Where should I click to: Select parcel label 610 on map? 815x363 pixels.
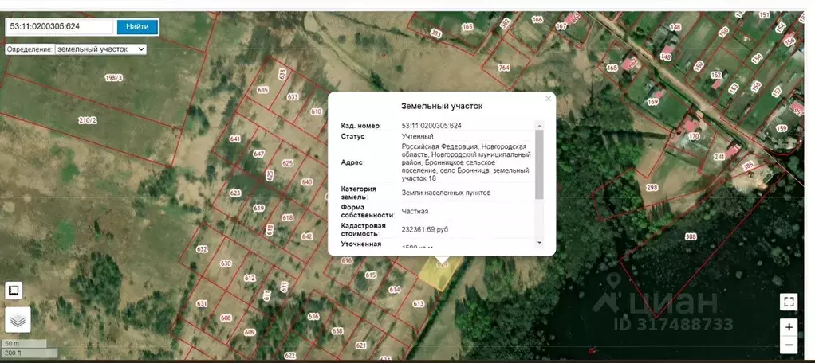[x=317, y=111]
